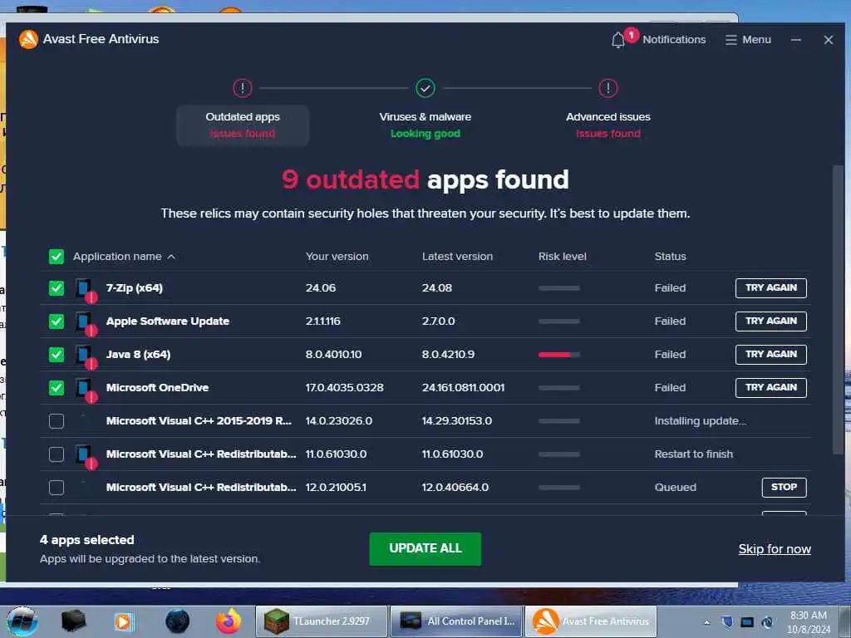Click the Installing update... status text
The image size is (851, 638).
tap(700, 421)
